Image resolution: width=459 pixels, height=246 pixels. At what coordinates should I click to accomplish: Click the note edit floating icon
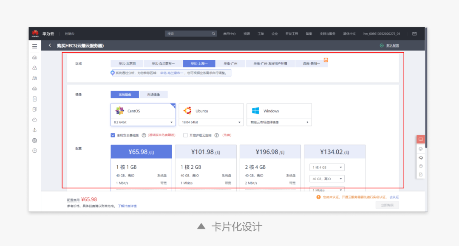421,175
